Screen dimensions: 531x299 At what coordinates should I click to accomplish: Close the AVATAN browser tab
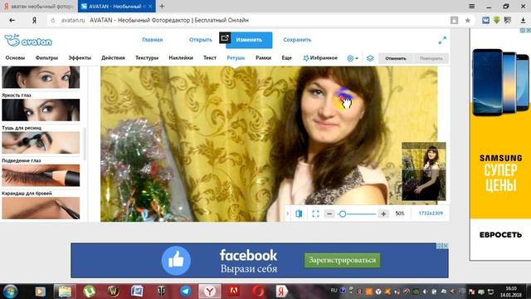[150, 6]
